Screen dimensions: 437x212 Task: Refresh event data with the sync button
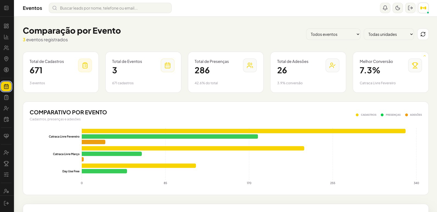(423, 34)
